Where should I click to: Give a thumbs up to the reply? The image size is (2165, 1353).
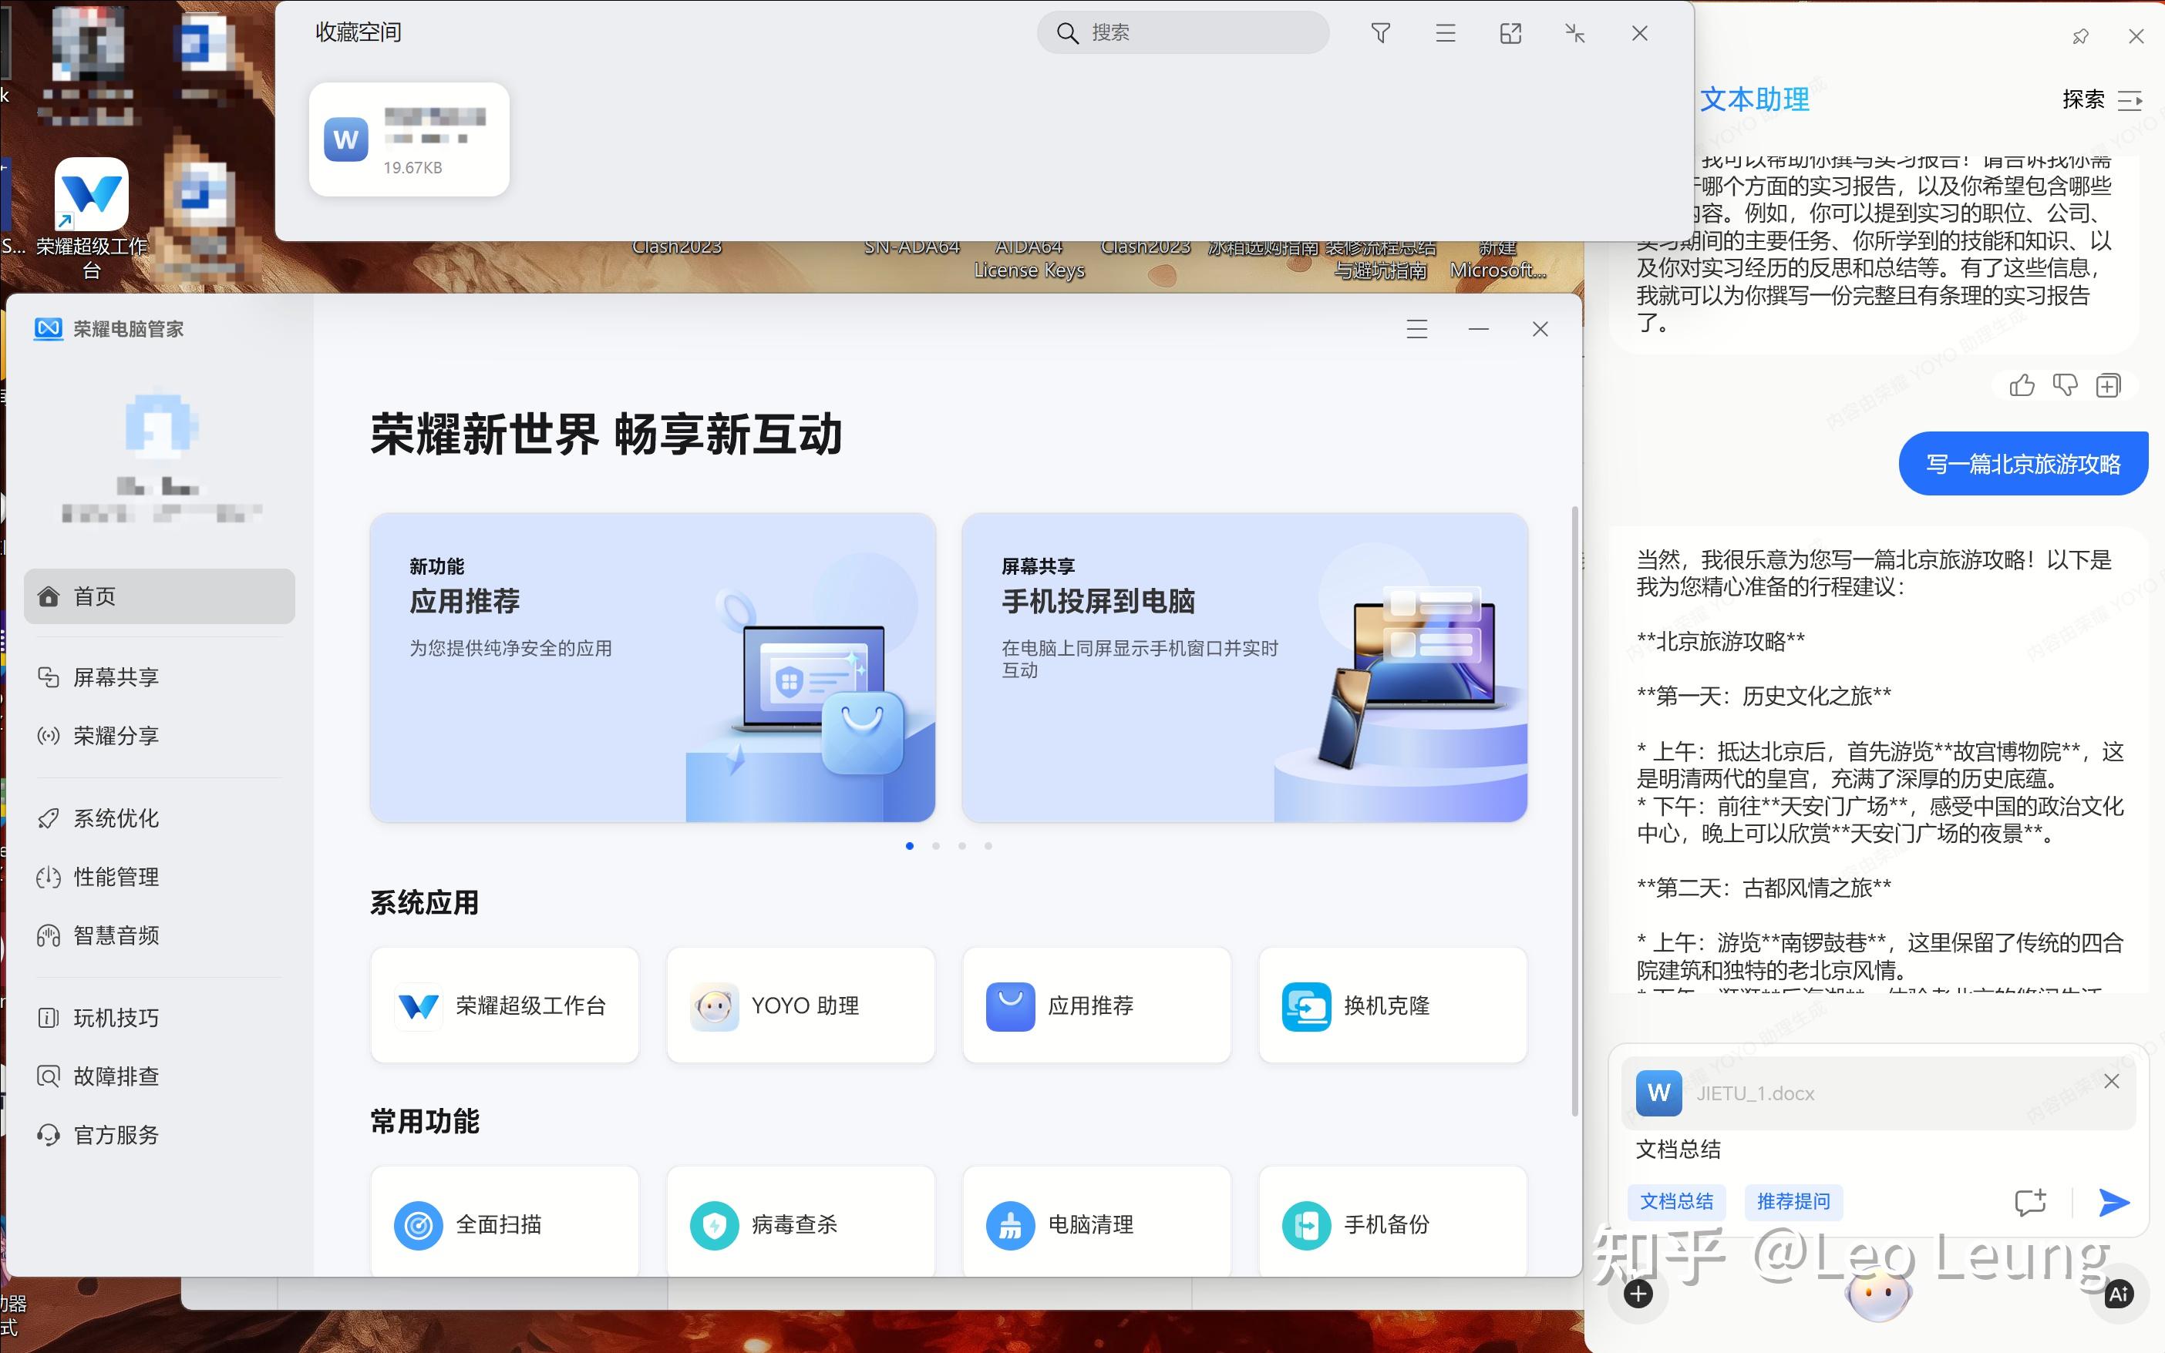coord(2022,386)
